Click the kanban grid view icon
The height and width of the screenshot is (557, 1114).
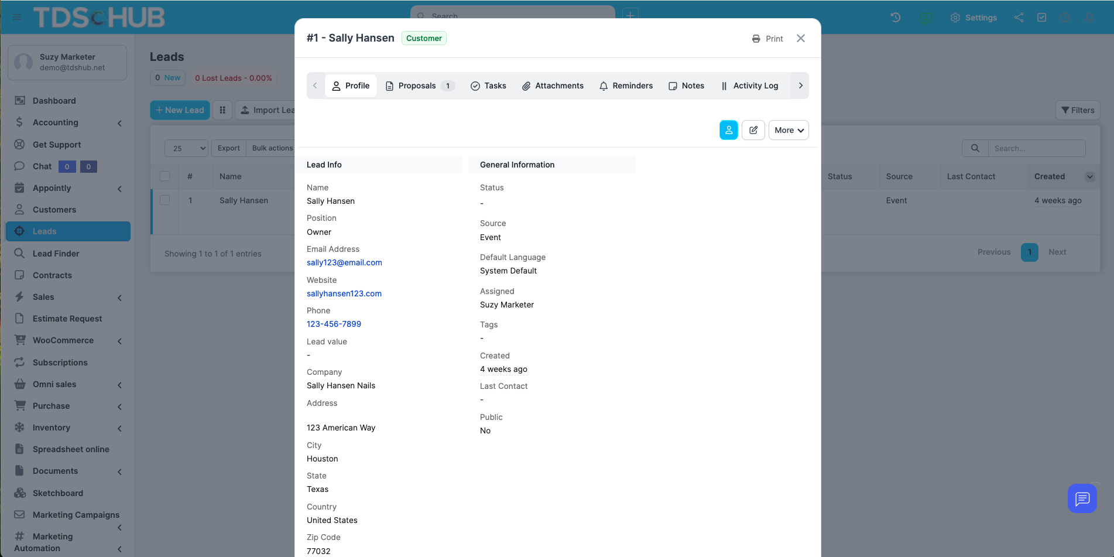pos(222,110)
